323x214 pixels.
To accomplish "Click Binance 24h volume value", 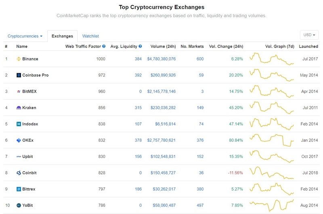I will tap(161, 59).
